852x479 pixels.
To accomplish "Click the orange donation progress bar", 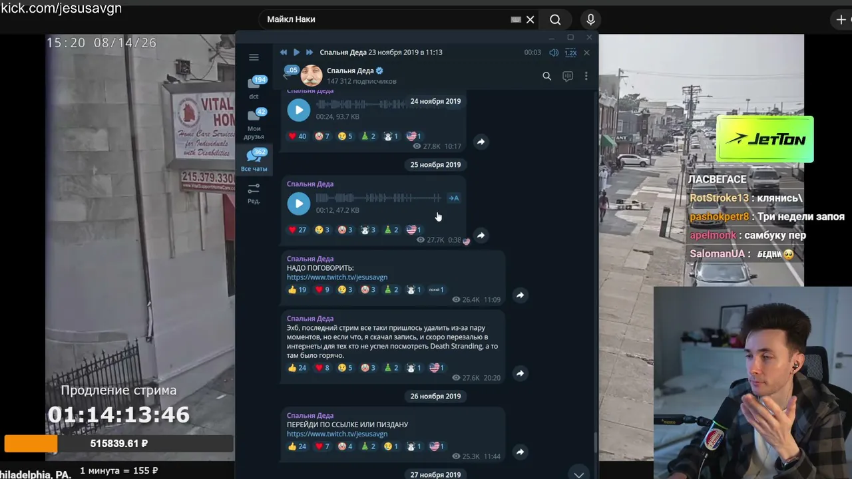I will pyautogui.click(x=31, y=443).
